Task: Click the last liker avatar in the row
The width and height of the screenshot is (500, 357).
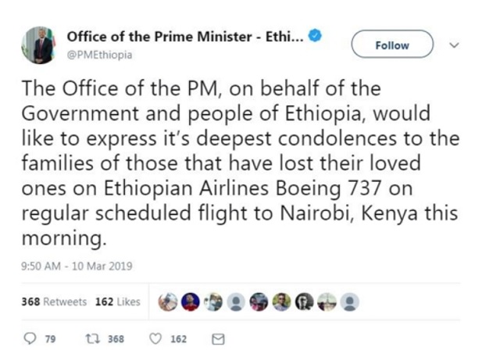Action: (351, 302)
